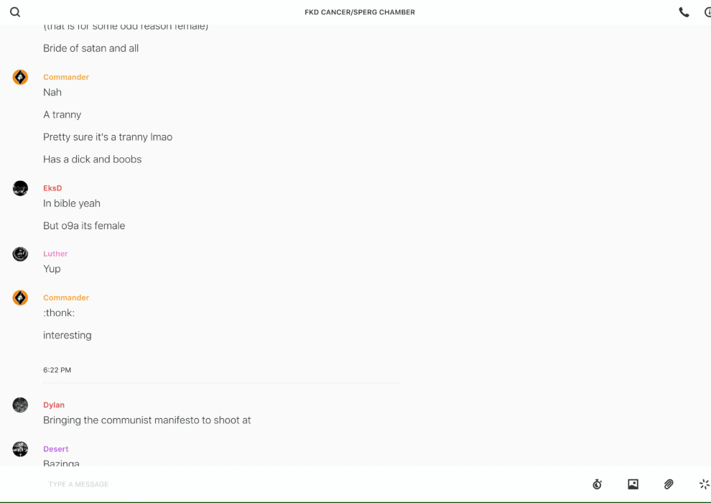
Task: Click the Desert username
Action: click(56, 449)
